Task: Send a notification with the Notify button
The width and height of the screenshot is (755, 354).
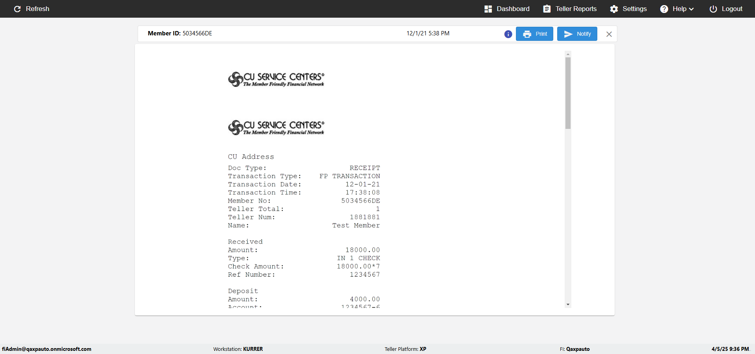Action: coord(577,34)
